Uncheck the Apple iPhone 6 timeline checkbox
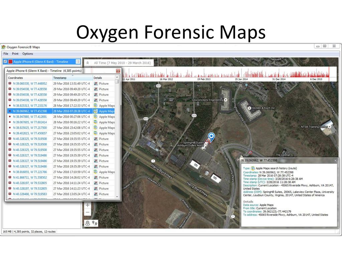 coord(5,62)
